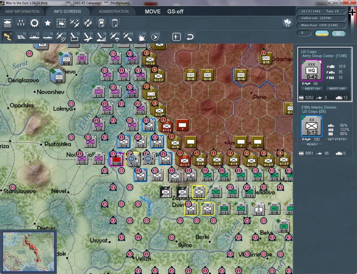Select the magenta counter labeled 4=20

pos(141,75)
